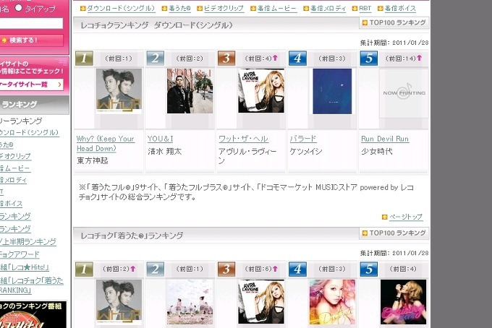
Task: Click the ページトップ arrow icon
Action: coord(385,217)
